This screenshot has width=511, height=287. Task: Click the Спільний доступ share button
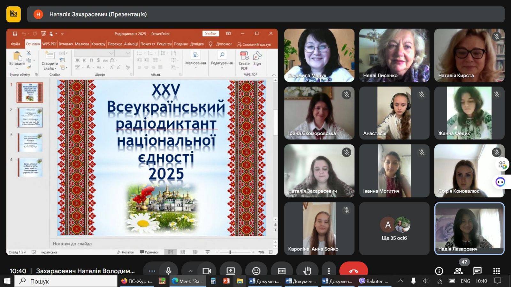pyautogui.click(x=254, y=44)
